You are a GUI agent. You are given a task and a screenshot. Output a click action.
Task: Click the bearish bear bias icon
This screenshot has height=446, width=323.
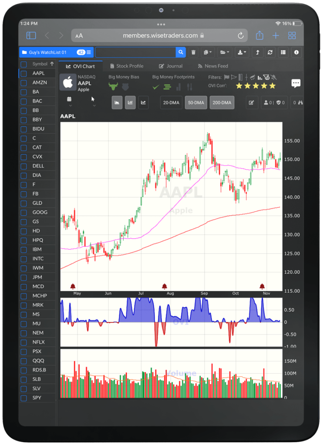coord(125,87)
